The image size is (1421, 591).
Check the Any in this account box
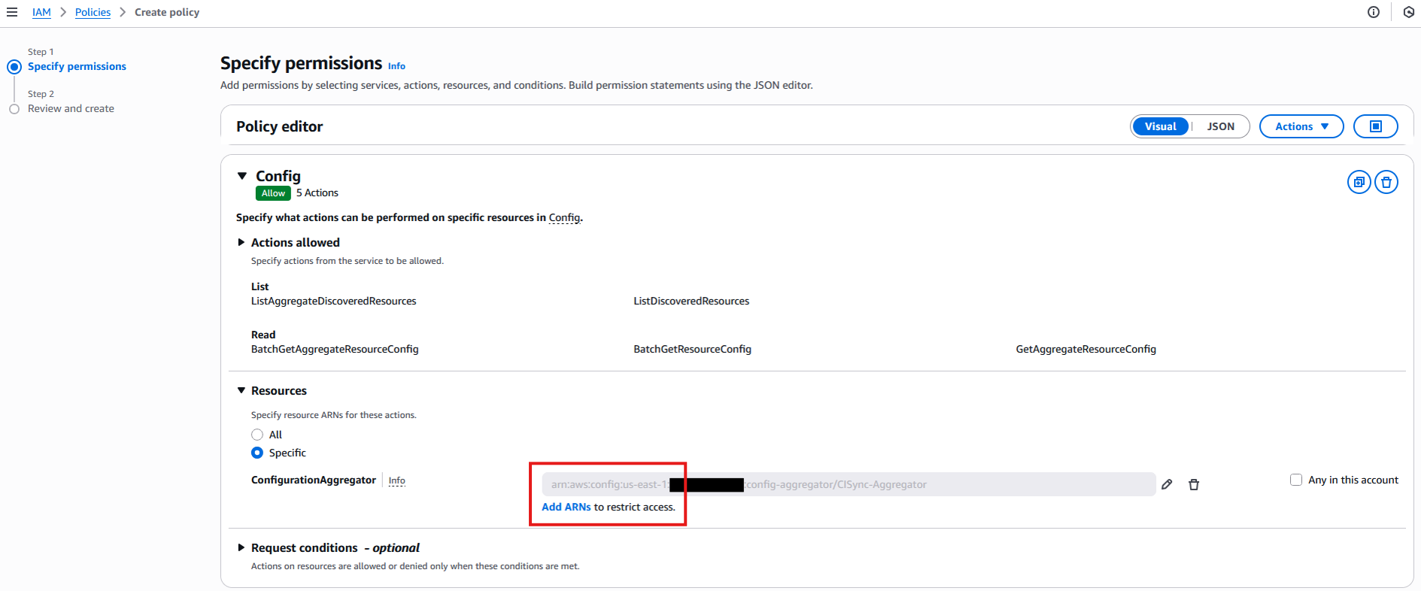coord(1296,480)
